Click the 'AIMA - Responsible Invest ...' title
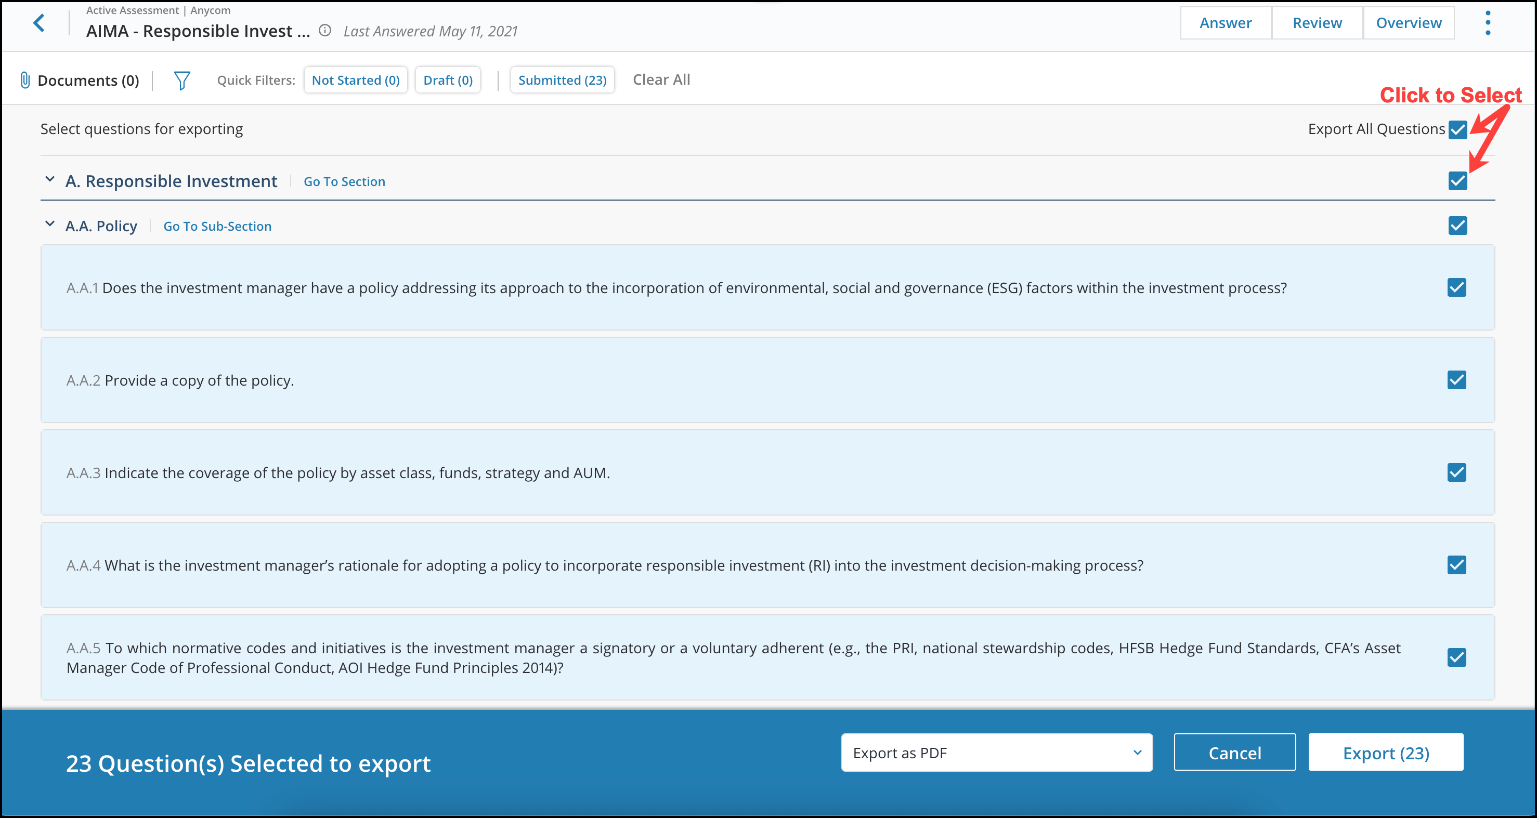The height and width of the screenshot is (818, 1537). tap(198, 31)
